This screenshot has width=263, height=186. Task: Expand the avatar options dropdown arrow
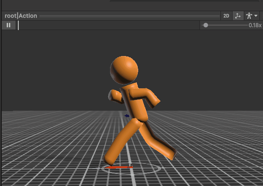[x=256, y=16]
